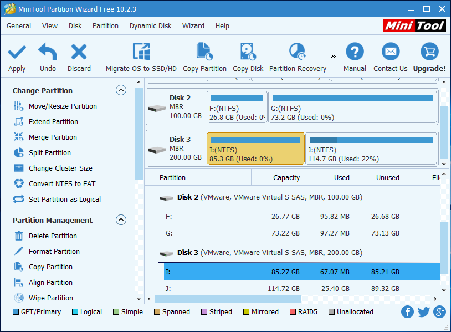
Task: Open the General menu
Action: [x=19, y=26]
